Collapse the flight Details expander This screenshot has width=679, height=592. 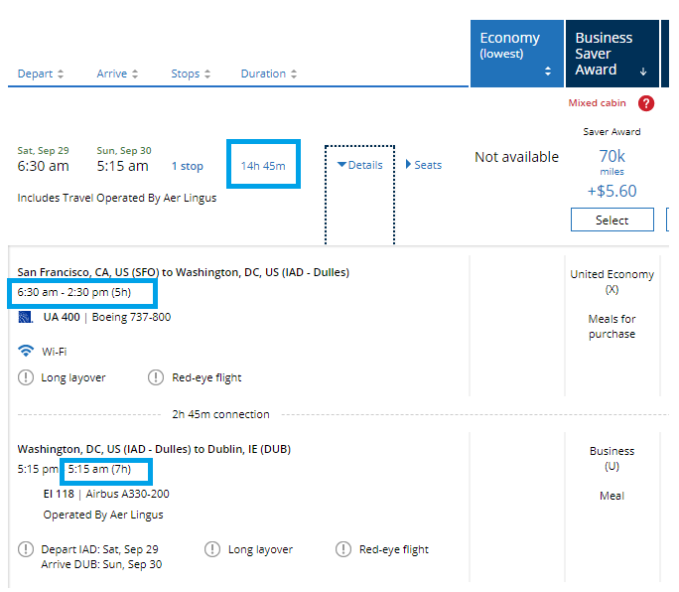360,165
